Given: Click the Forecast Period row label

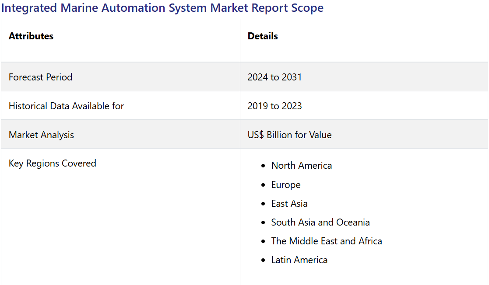Looking at the screenshot, I should click(x=40, y=77).
